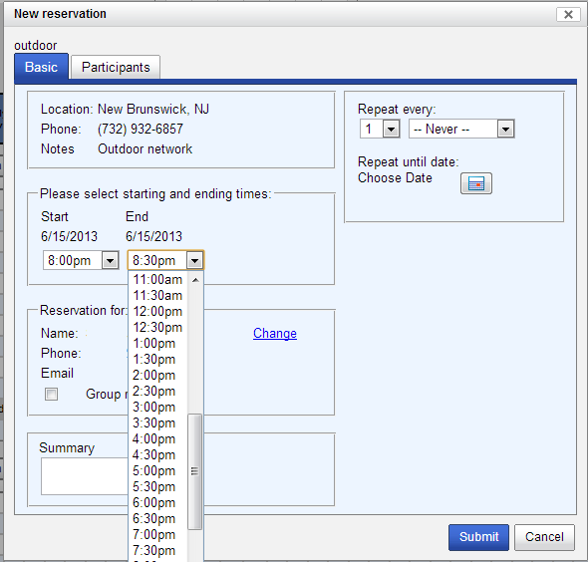This screenshot has width=588, height=562.
Task: Focus the Summary text box
Action: (85, 476)
